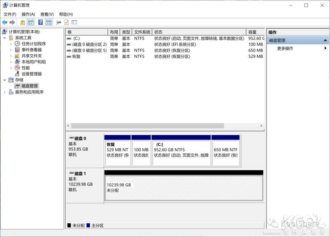Click the Back navigation arrow icon
The image size is (330, 237).
(x=5, y=22)
